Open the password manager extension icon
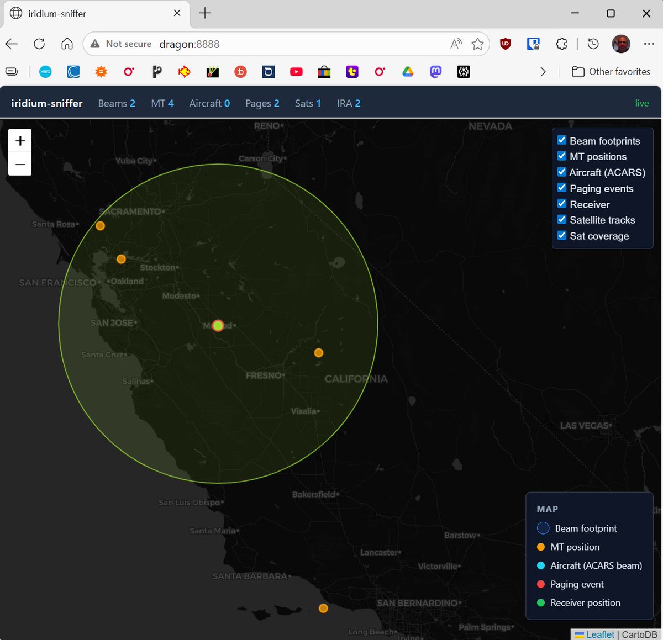Image resolution: width=663 pixels, height=640 pixels. (533, 44)
